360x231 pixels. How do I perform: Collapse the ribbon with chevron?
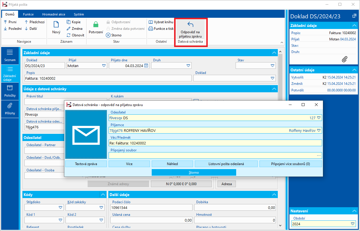coord(282,42)
